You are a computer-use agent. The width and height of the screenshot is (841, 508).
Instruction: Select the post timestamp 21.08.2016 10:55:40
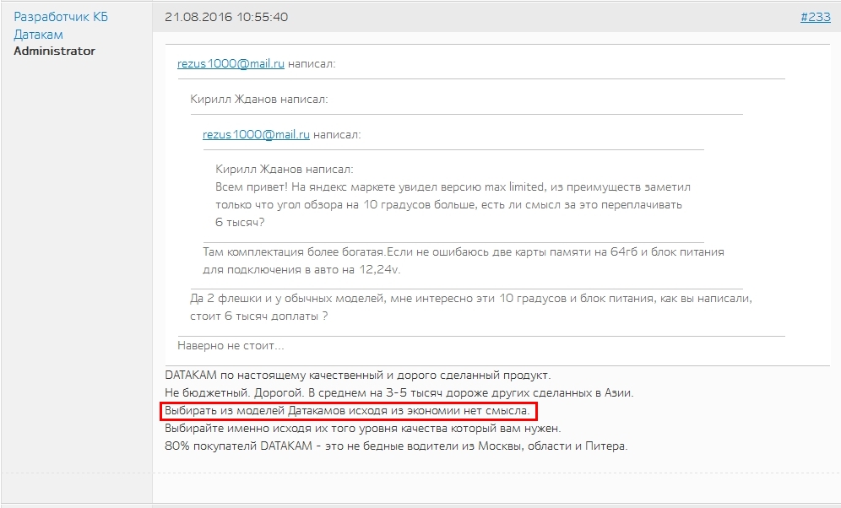point(226,17)
